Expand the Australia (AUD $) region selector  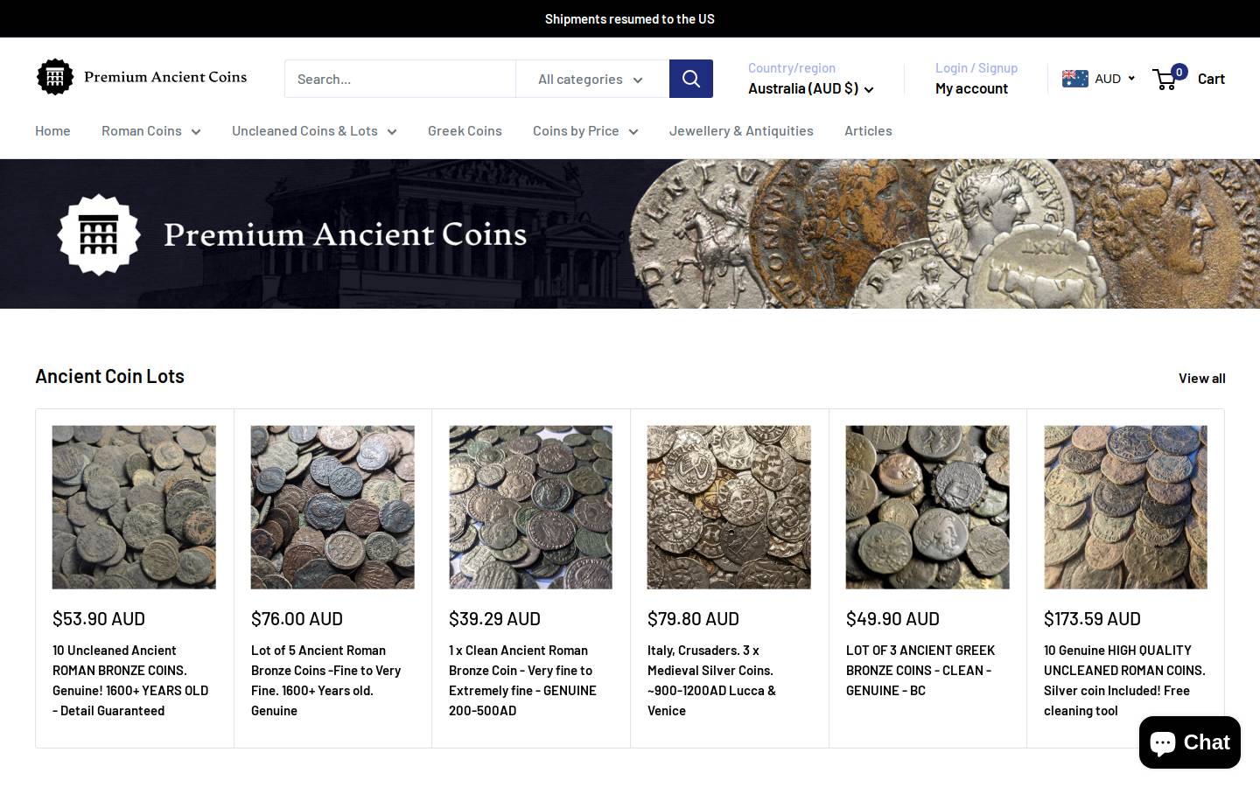(810, 88)
